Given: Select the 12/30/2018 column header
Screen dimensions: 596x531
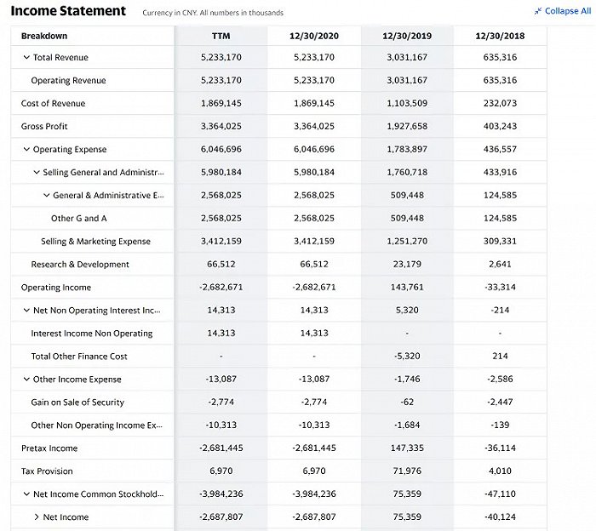Looking at the screenshot, I should (500, 36).
